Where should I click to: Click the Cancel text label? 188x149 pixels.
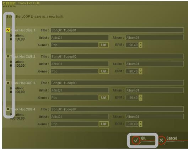coord(172,138)
